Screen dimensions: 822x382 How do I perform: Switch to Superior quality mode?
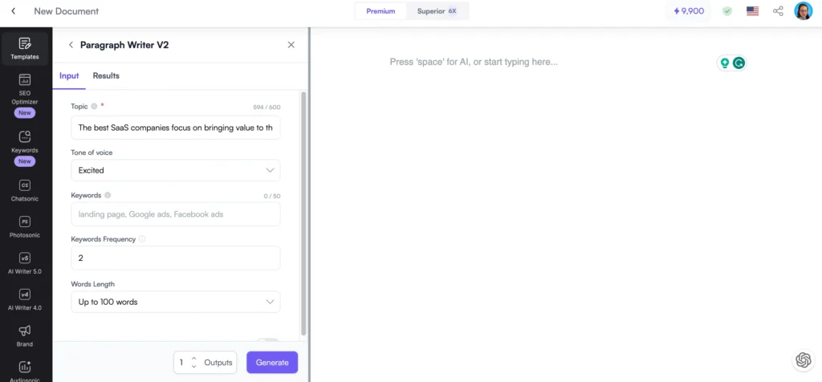point(437,11)
